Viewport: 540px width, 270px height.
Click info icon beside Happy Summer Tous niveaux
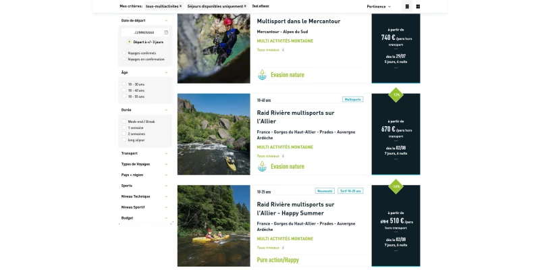283,248
